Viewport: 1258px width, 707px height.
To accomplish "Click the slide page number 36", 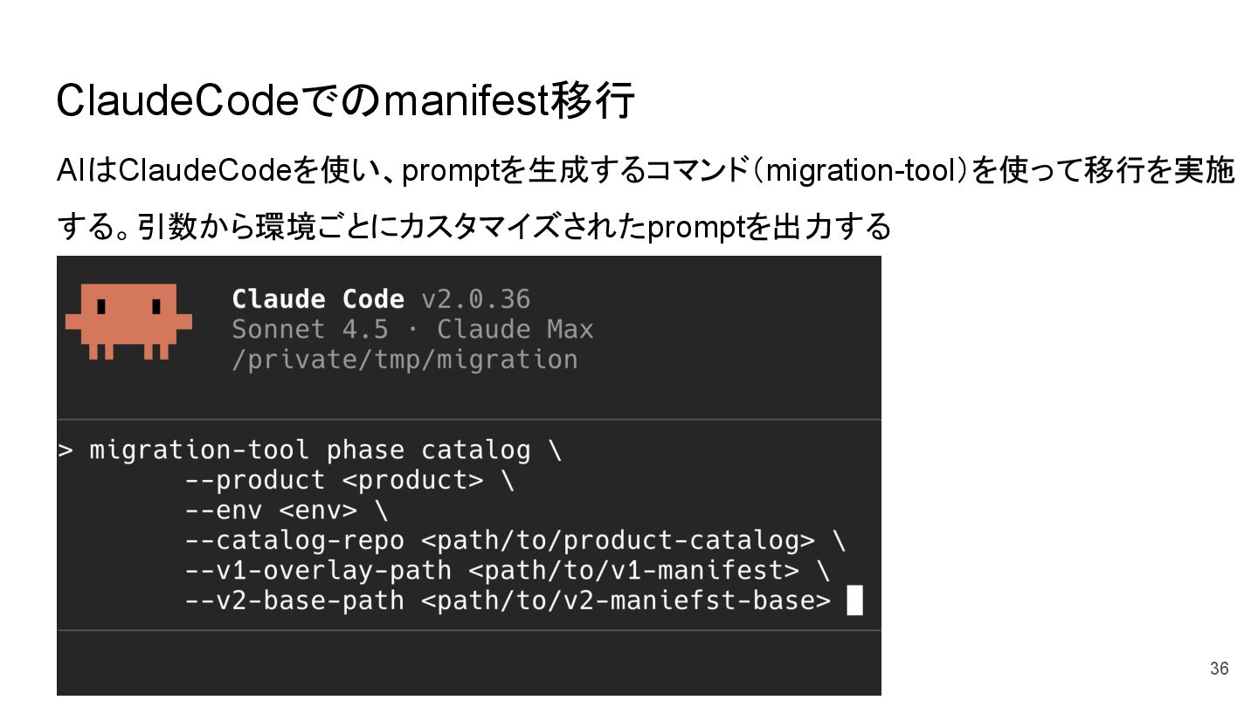I will [1219, 669].
